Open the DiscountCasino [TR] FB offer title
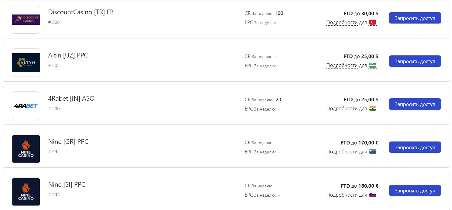The width and height of the screenshot is (452, 210). [81, 12]
